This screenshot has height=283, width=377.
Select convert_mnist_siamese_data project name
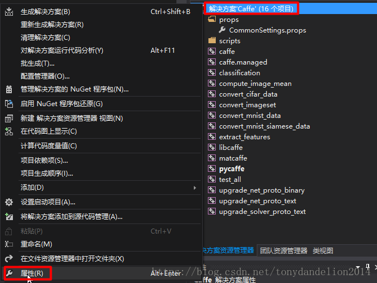click(x=265, y=126)
